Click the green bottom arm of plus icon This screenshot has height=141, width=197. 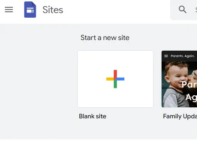(x=116, y=84)
